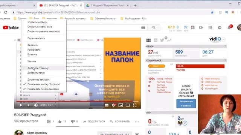241x135 pixels.
Task: Click the red 100.0% YouTube engagement bar
Action: 200,66
